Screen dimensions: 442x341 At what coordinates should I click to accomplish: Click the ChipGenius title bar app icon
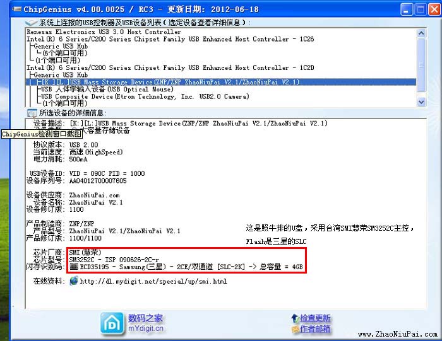click(17, 9)
